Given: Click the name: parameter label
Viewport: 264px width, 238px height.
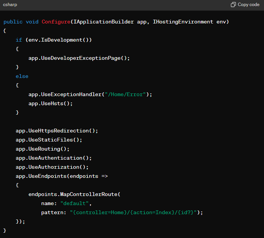Looking at the screenshot, I should point(49,204).
